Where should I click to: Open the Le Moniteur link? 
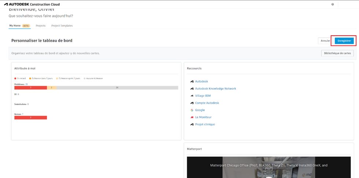[x=203, y=117]
